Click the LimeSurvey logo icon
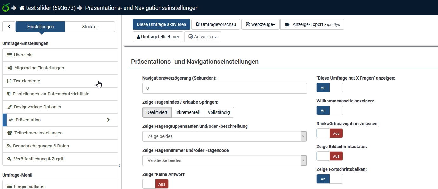438x189 pixels. [5, 8]
